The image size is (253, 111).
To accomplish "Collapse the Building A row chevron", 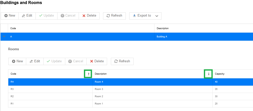I will pos(4,36).
